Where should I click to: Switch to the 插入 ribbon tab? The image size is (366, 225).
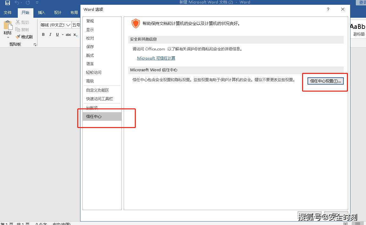click(42, 13)
